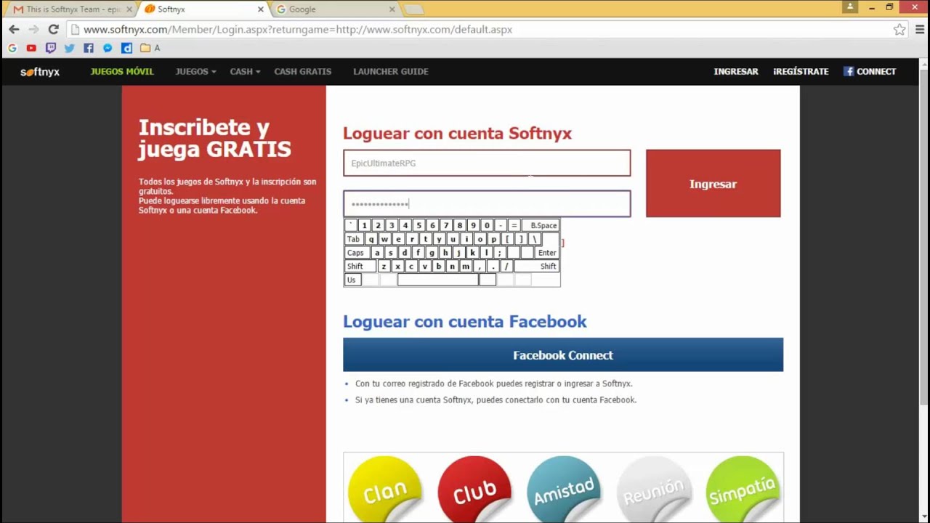
Task: Expand the CASH dropdown menu
Action: tap(245, 71)
